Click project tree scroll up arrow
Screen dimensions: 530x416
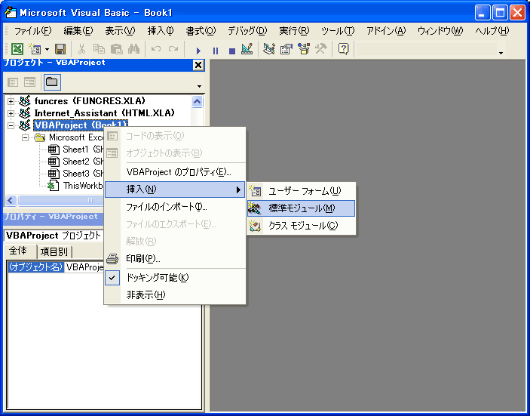tap(197, 101)
